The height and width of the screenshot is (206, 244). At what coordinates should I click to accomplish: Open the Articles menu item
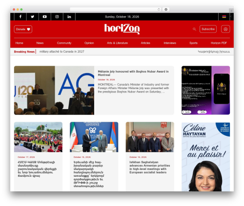pyautogui.click(x=145, y=43)
